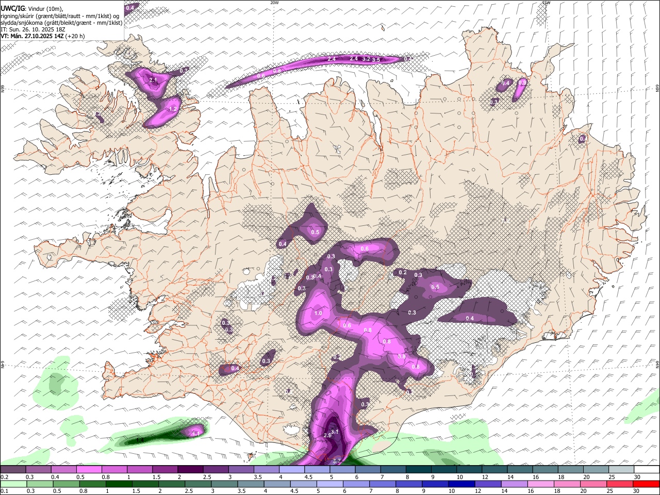The image size is (660, 495).
Task: Click rain scale swatch between 25 and 30
Action: [x=620, y=484]
